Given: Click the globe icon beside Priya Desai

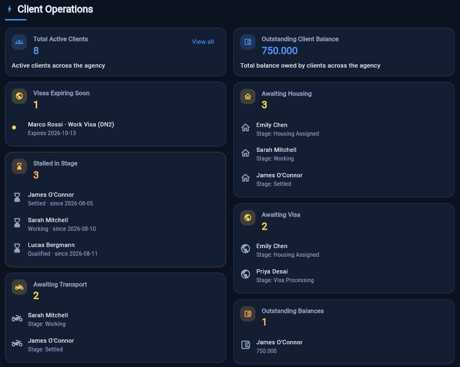Looking at the screenshot, I should 246,274.
